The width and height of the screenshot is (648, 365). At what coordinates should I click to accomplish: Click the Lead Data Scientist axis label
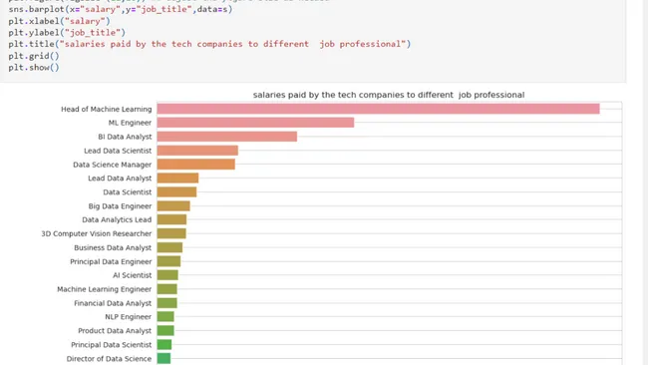click(x=118, y=151)
